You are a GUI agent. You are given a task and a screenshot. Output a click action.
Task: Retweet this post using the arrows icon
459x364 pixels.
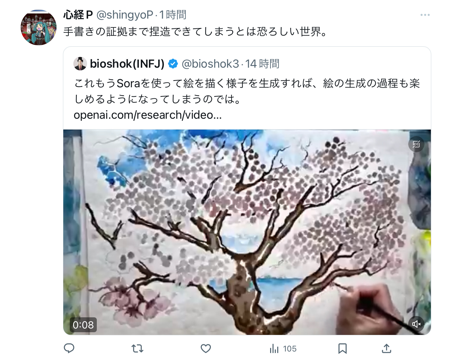[137, 348]
